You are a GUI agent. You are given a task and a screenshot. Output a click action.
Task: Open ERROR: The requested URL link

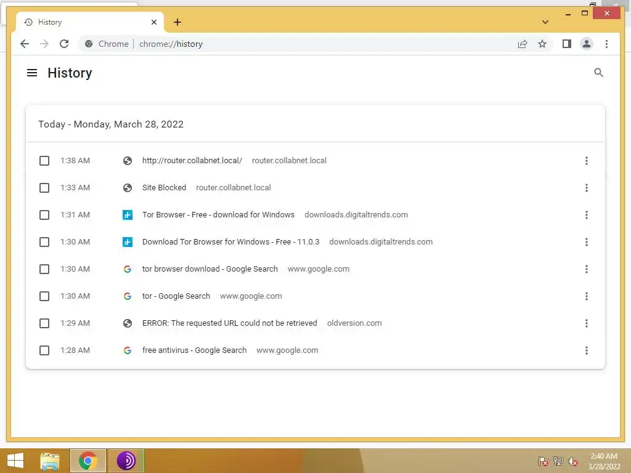click(x=229, y=323)
